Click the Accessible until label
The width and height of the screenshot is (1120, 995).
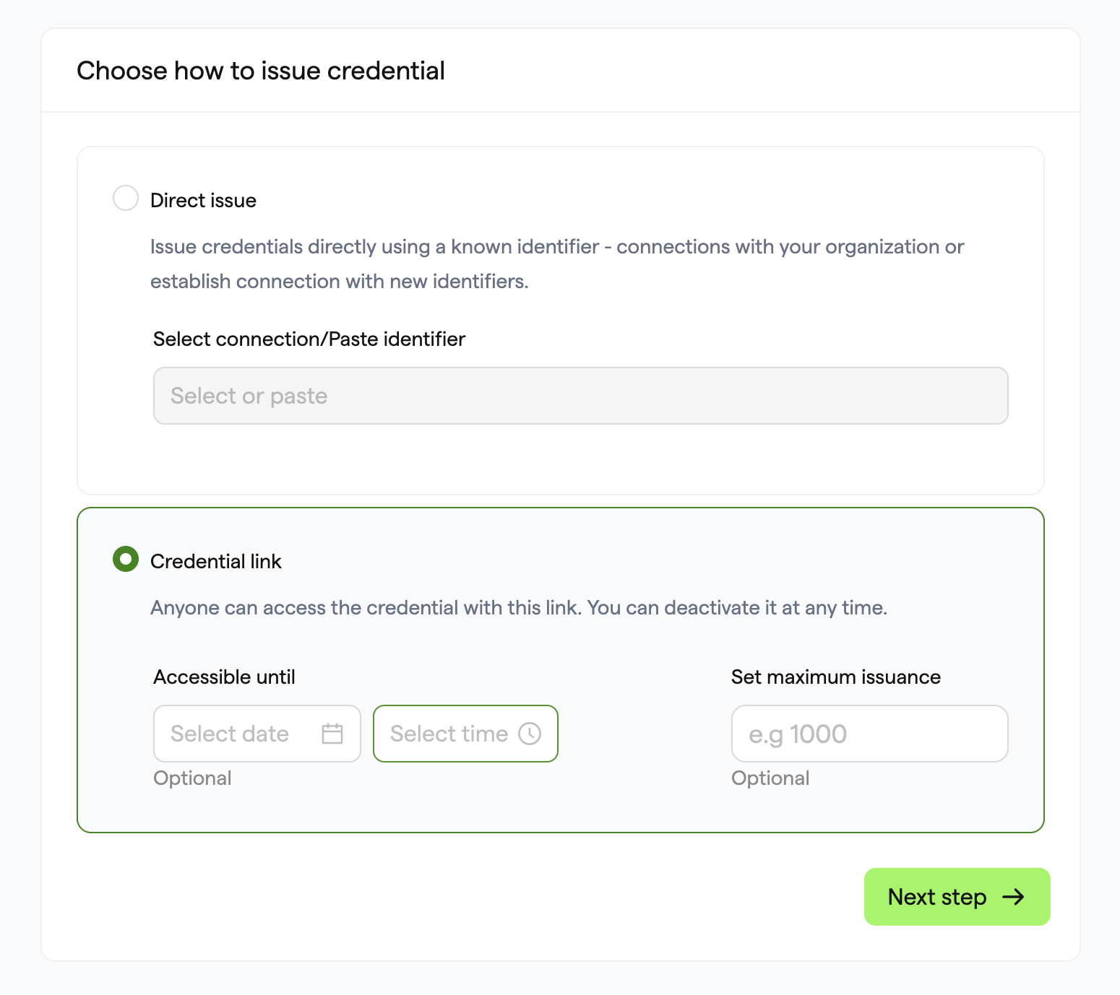[224, 677]
